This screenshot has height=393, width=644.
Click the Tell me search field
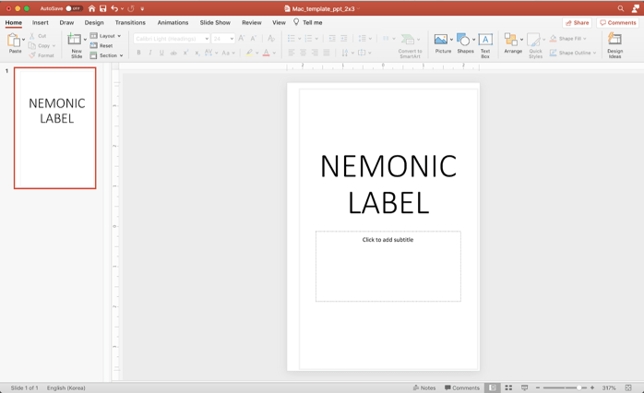pos(307,22)
